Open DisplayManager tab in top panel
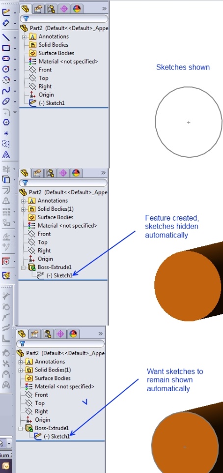The width and height of the screenshot is (223, 473). [77, 9]
